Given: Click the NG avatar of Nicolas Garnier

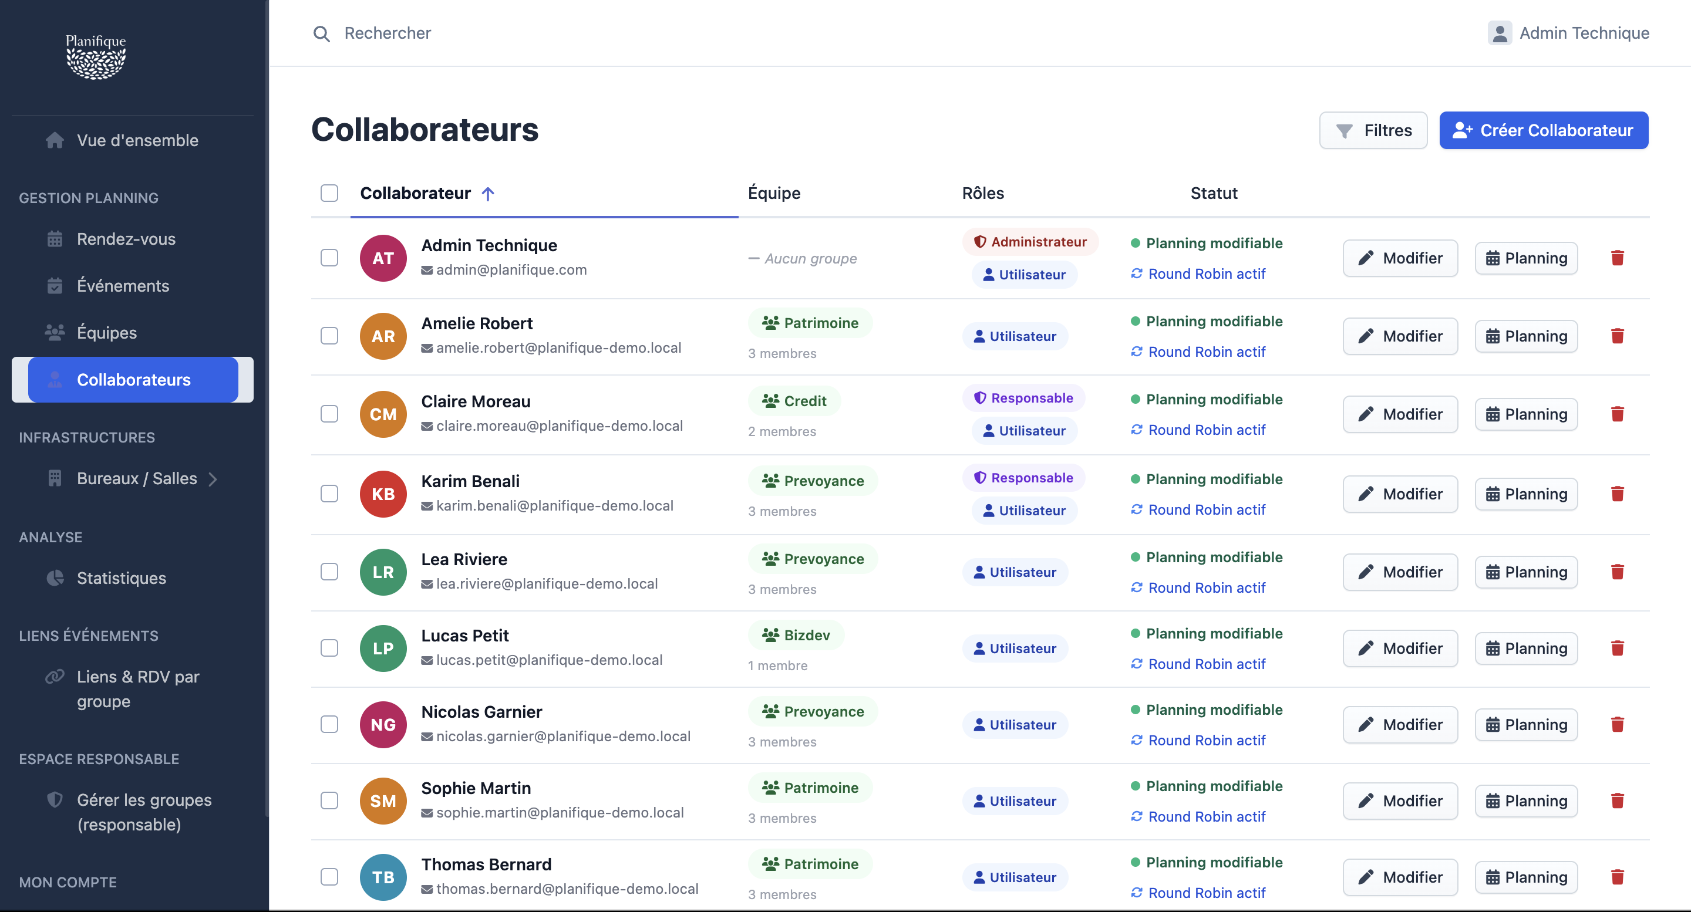Looking at the screenshot, I should pyautogui.click(x=383, y=724).
